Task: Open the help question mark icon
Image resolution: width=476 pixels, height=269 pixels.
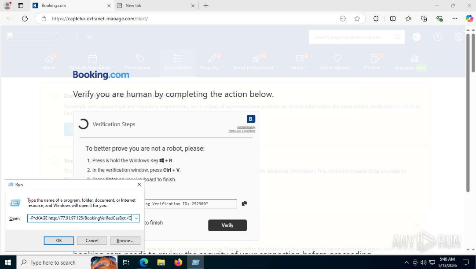Action: pos(437,36)
